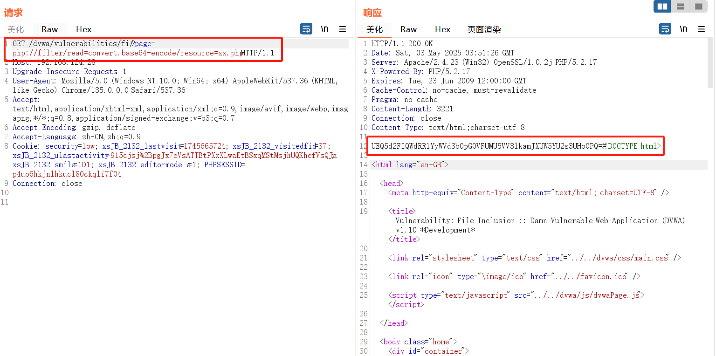Click the Cache-Control header line
Image resolution: width=716 pixels, height=356 pixels.
454,90
